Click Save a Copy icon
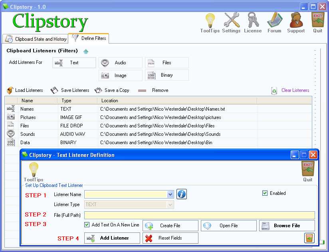Screen dimensions: 329x252 click(x=98, y=90)
